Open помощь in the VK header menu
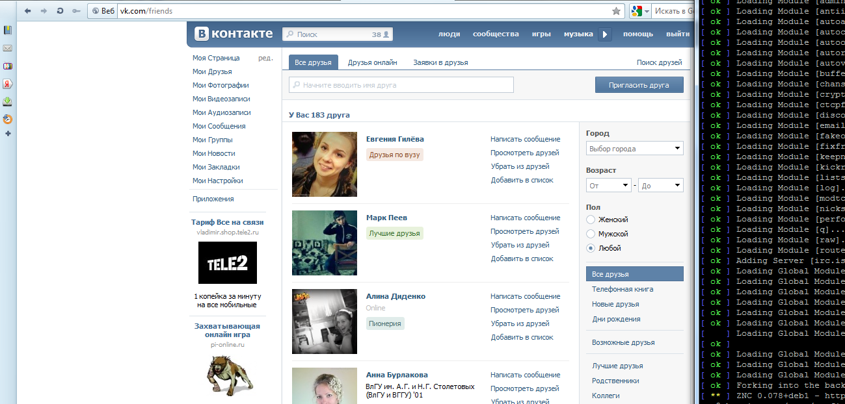845x404 pixels. 638,34
